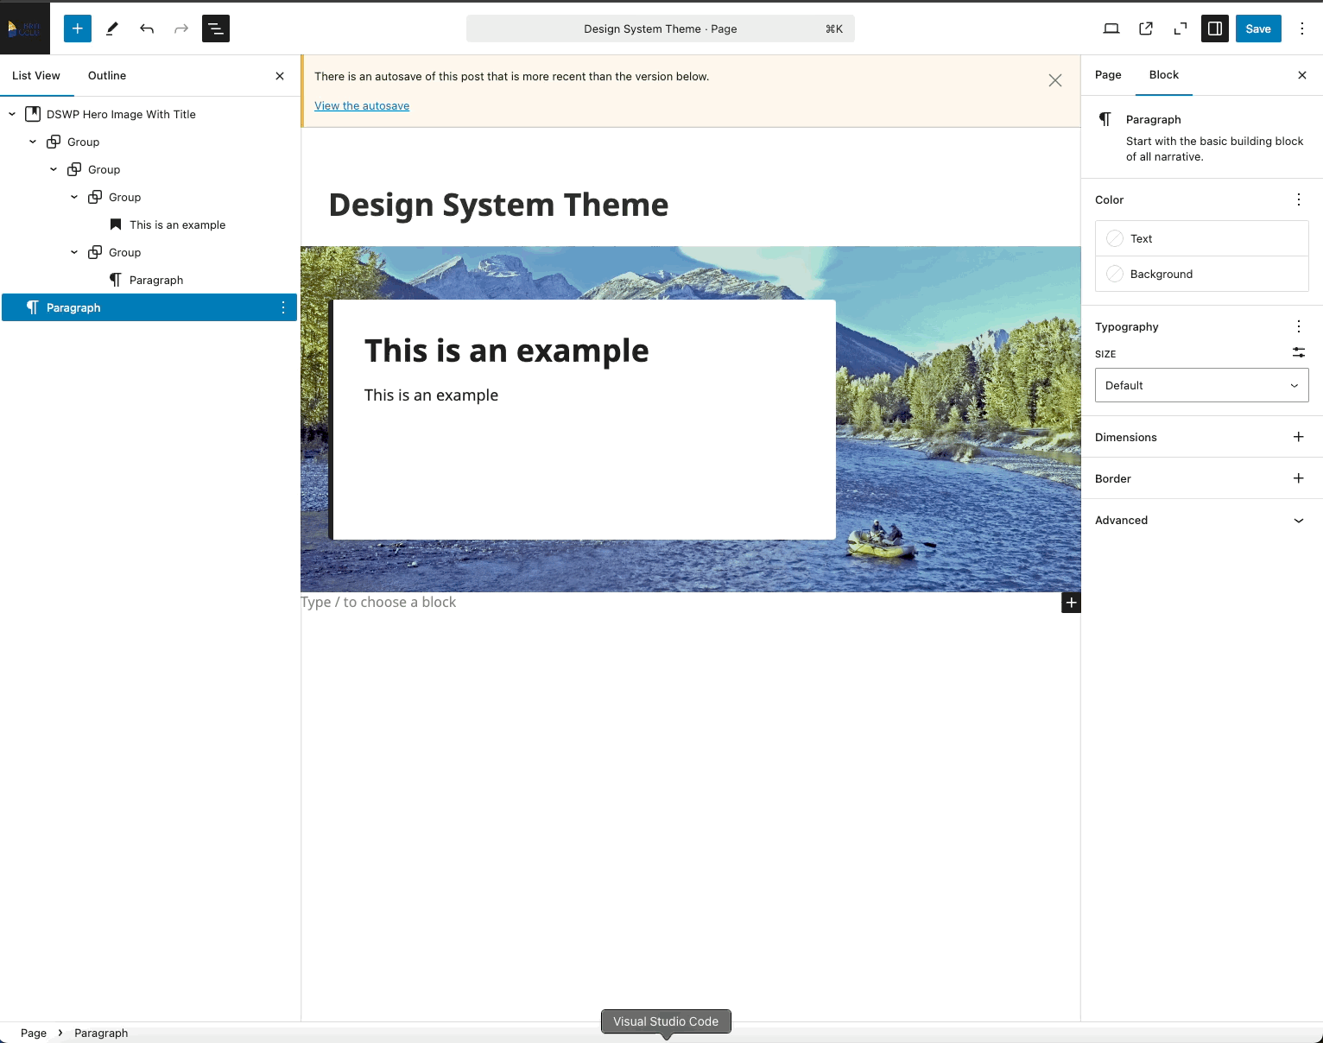Open command palette via Design System Theme title

click(661, 28)
